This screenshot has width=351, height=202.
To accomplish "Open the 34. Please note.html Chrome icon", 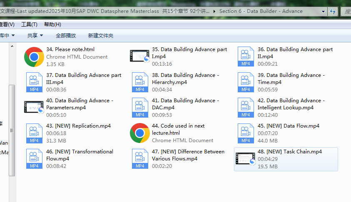I will [34, 57].
